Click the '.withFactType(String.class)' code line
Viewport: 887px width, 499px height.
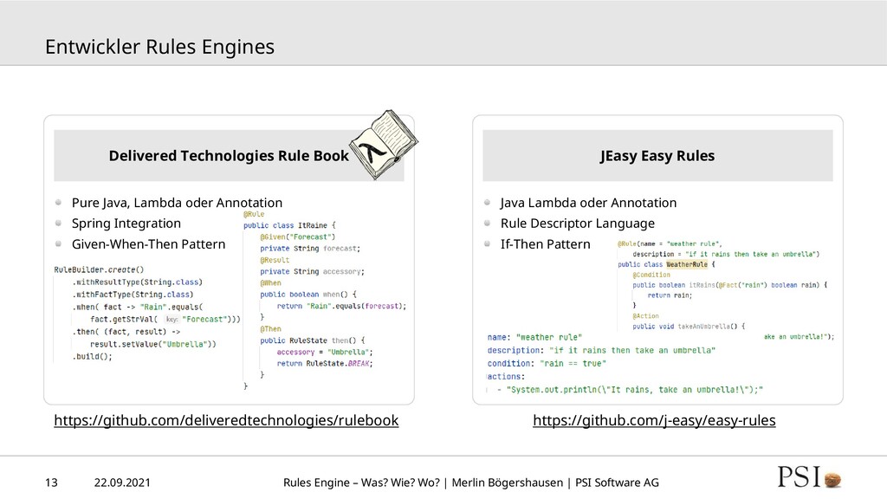(x=133, y=295)
